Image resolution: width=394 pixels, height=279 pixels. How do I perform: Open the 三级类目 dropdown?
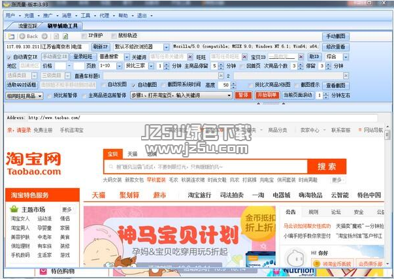point(67,75)
